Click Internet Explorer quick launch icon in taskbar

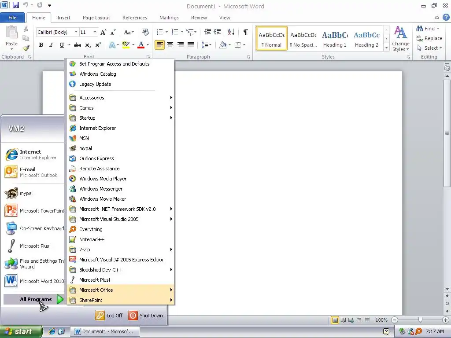[52, 331]
